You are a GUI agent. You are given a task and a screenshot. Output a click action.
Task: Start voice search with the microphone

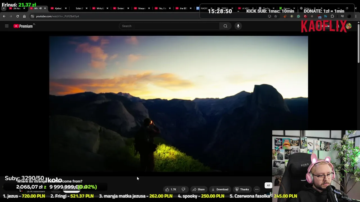238,26
